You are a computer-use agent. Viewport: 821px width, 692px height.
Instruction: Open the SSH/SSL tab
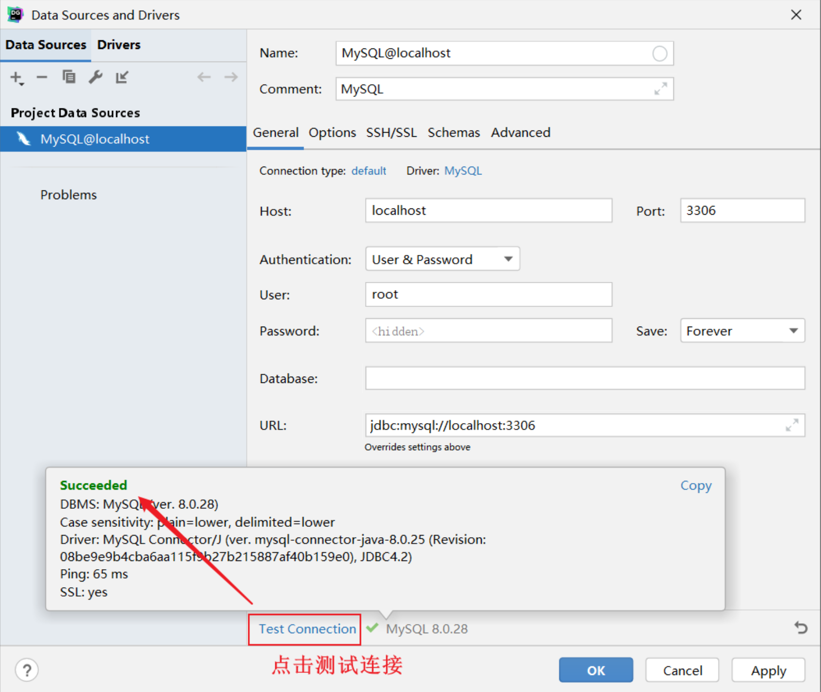[x=391, y=133]
